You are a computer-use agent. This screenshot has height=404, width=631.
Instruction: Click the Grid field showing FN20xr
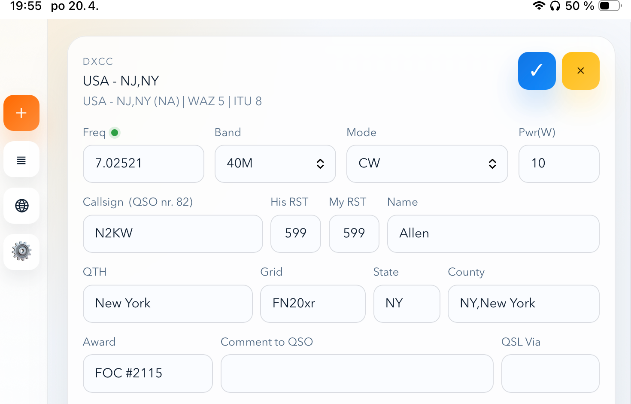pos(312,304)
